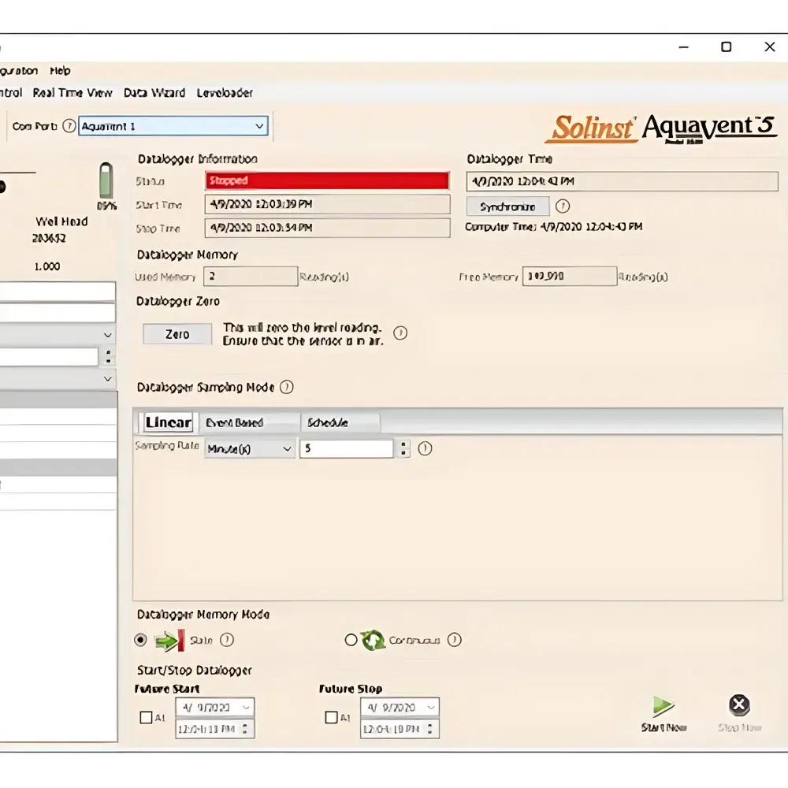Image resolution: width=788 pixels, height=788 pixels.
Task: Click the help icon beside Datalogger Zero text
Action: click(400, 333)
